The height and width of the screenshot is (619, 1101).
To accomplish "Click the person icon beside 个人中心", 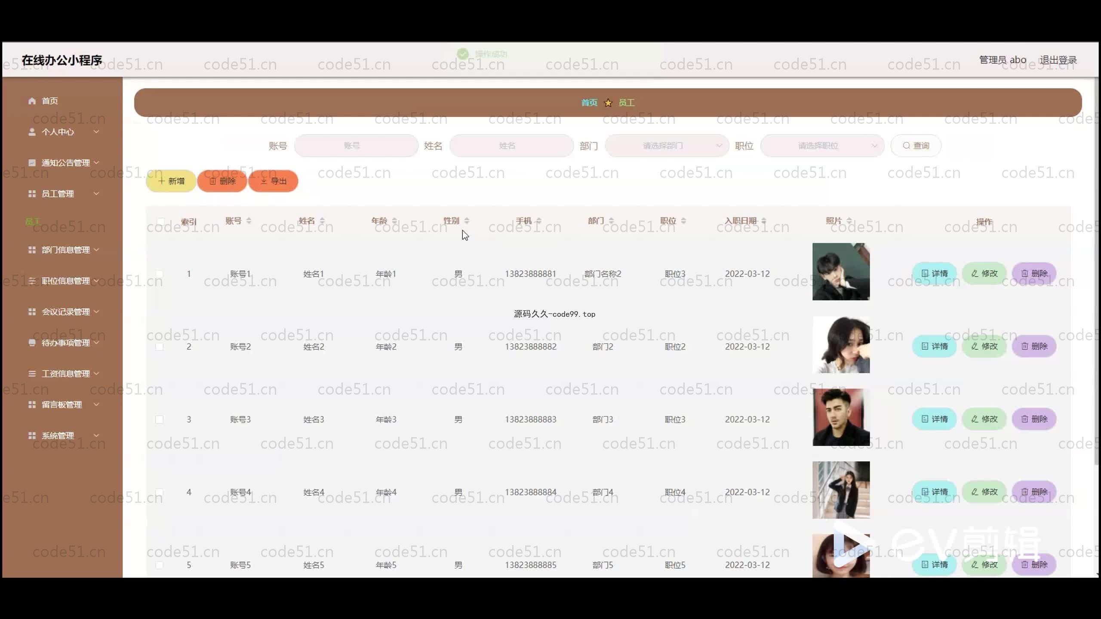I will tap(32, 132).
